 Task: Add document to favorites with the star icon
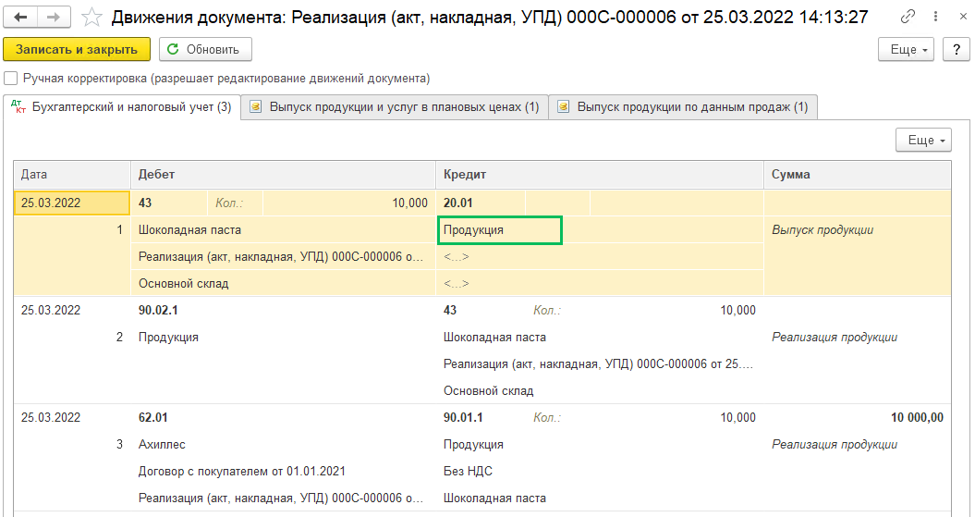(92, 18)
